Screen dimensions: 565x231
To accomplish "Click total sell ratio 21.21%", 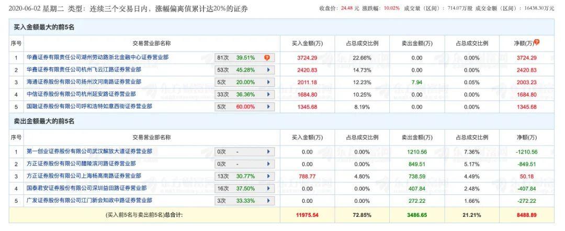I will click(x=472, y=215).
